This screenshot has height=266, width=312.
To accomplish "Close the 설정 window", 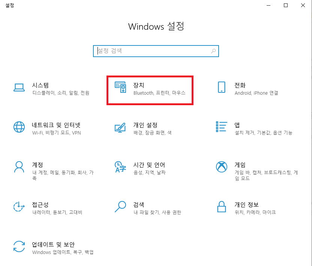I will point(303,5).
